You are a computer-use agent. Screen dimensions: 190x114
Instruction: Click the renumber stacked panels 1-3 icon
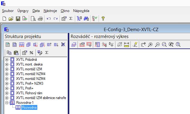point(42,45)
